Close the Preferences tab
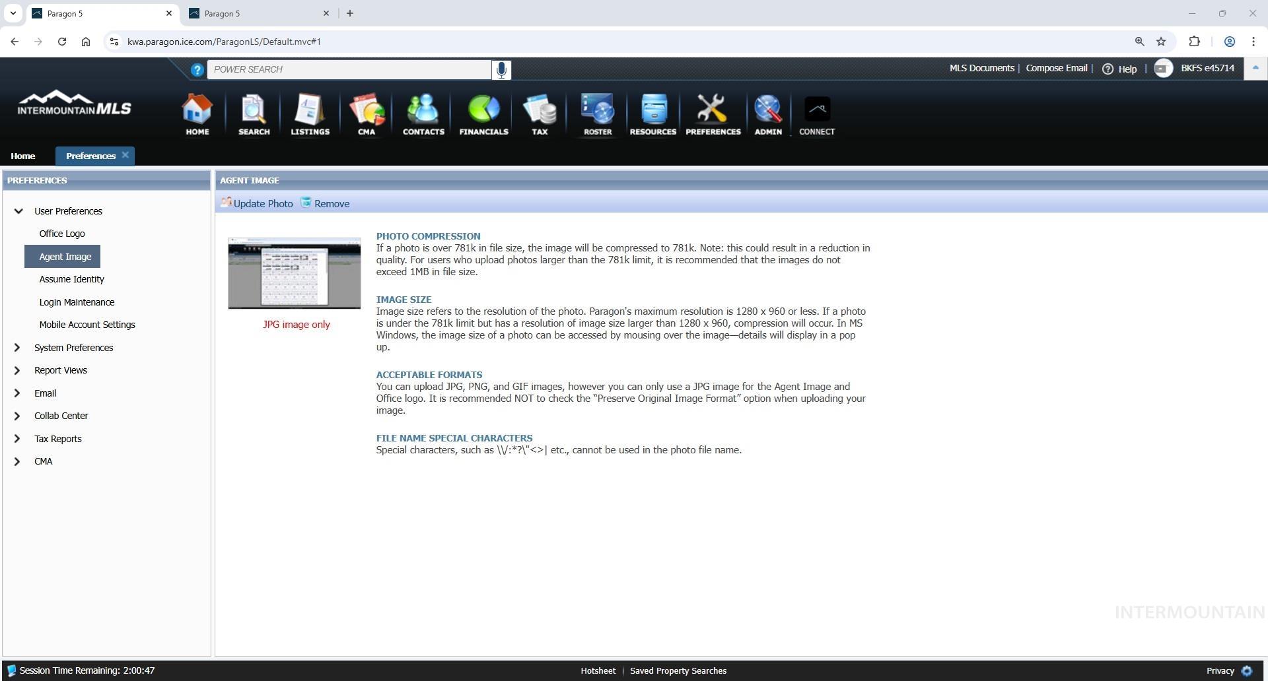1268x681 pixels. (125, 155)
